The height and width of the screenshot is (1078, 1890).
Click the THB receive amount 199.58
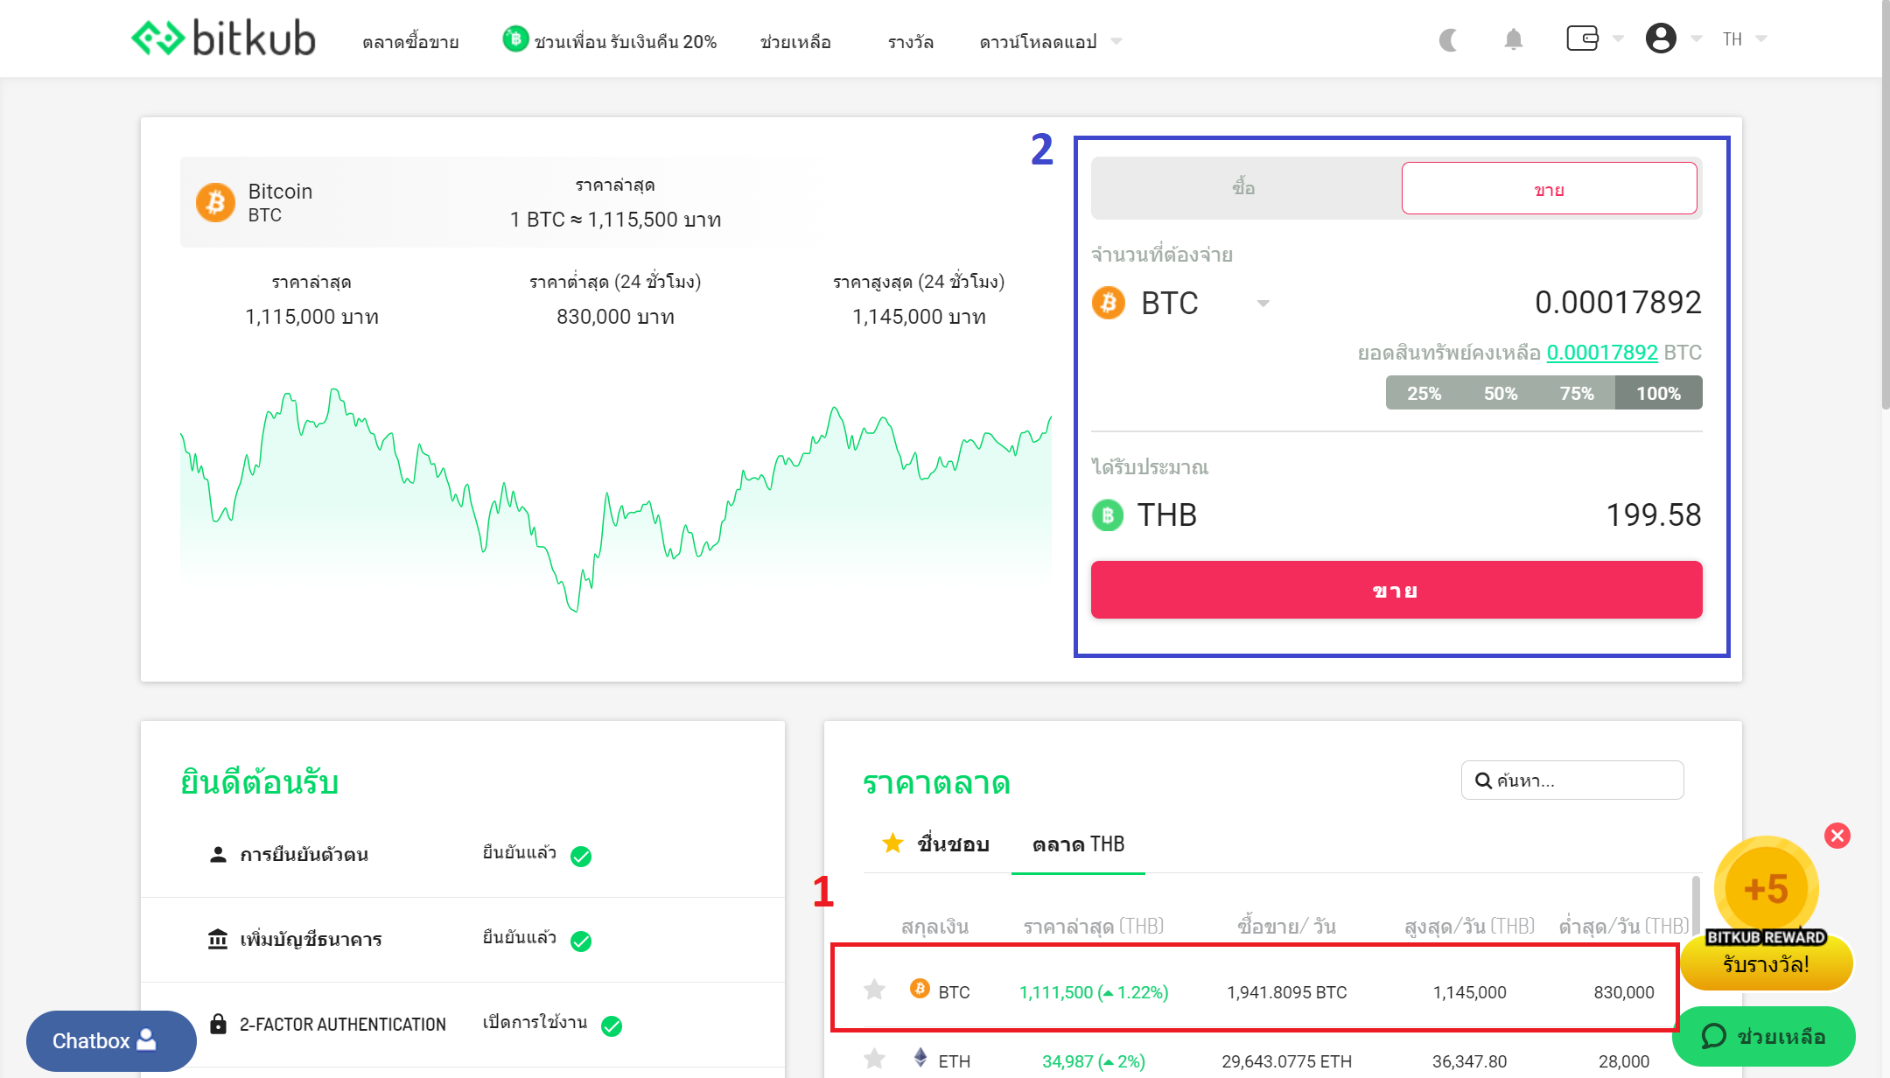click(x=1654, y=514)
